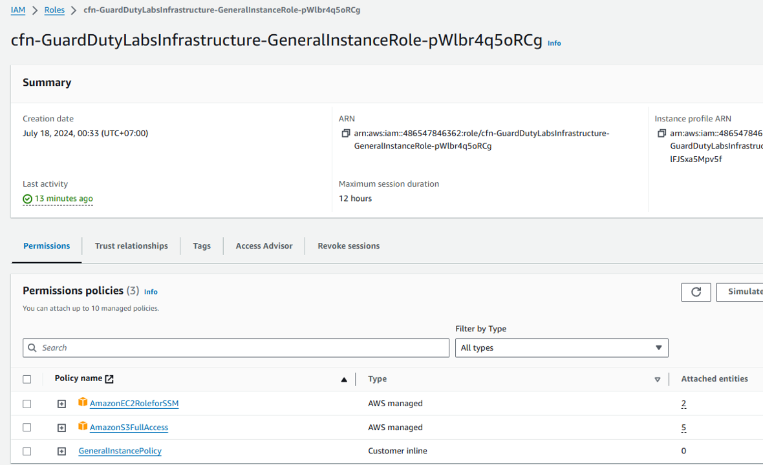Click AWS managed type for AmazonS3FullAccess
Viewport: 763px width, 465px height.
point(395,428)
